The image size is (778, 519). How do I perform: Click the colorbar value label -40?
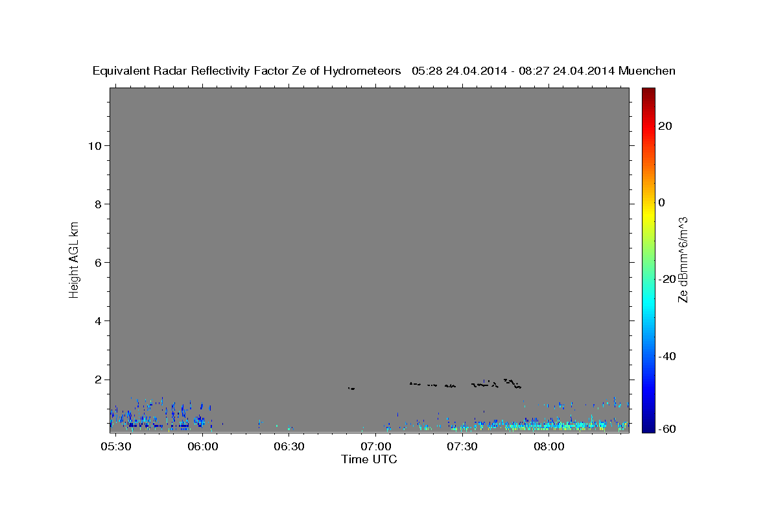coord(666,356)
